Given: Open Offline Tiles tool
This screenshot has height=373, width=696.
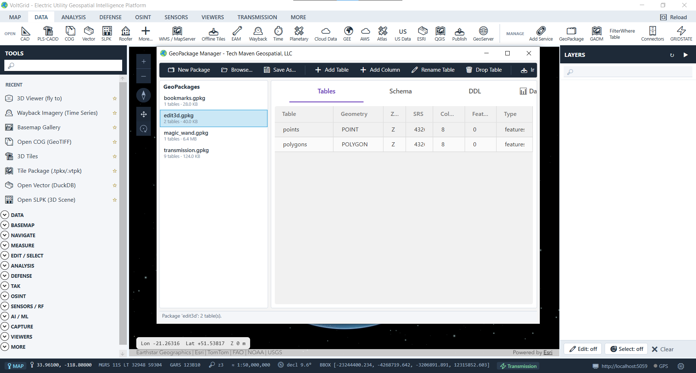Looking at the screenshot, I should pos(214,34).
